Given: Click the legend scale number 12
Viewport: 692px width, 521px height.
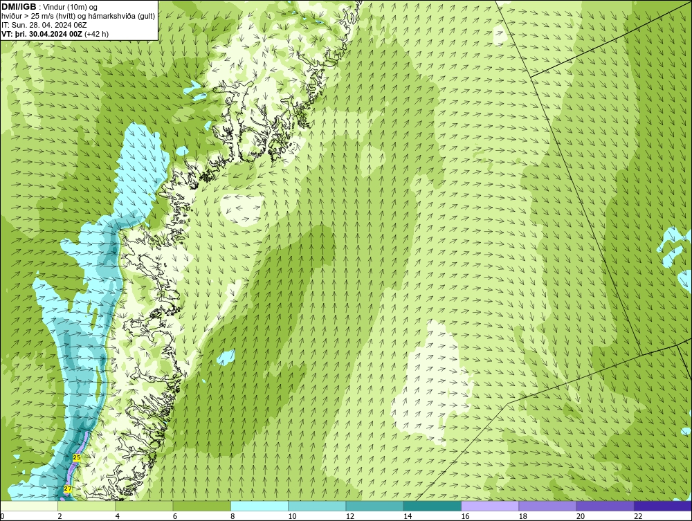Looking at the screenshot, I should (x=350, y=516).
